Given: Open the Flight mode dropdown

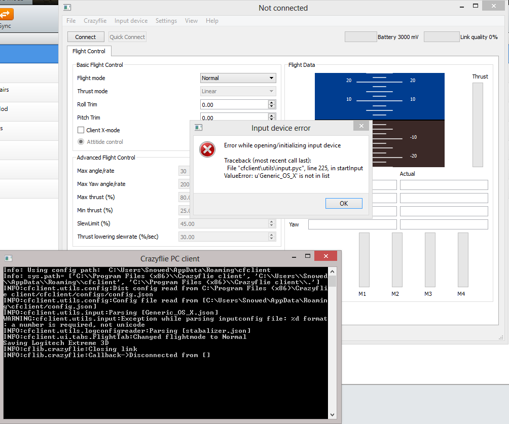Looking at the screenshot, I should (x=238, y=78).
